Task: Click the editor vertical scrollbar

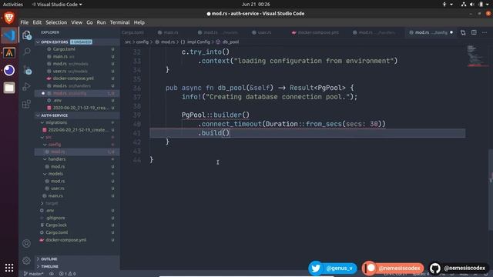Action: 491,190
